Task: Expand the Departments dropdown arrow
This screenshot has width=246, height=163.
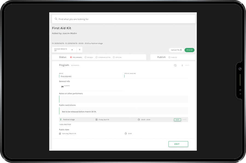Action: (x=72, y=50)
